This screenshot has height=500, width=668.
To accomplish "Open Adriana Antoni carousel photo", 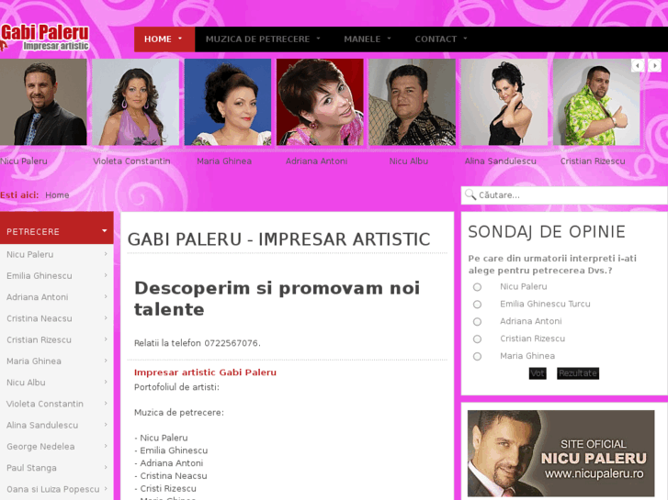I will pyautogui.click(x=320, y=102).
